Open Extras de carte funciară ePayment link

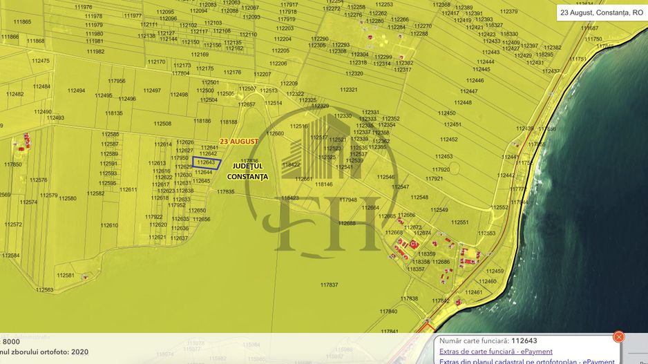[x=495, y=352]
